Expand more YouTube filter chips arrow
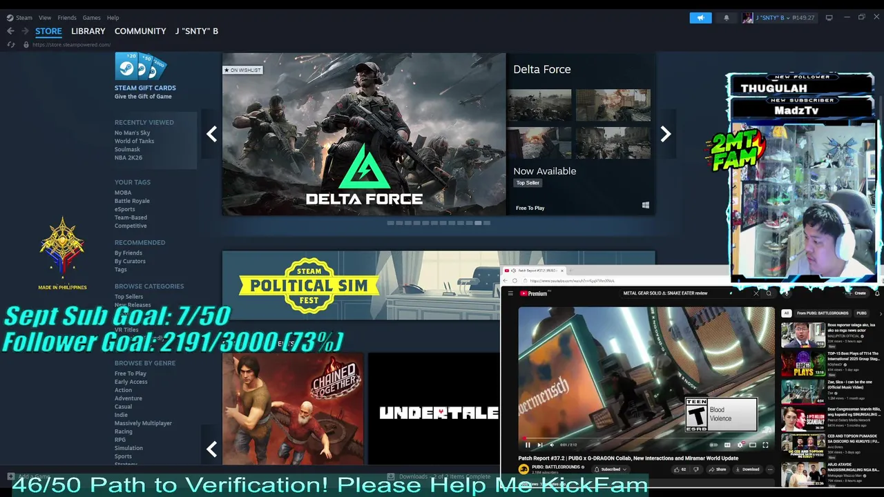 coord(880,313)
